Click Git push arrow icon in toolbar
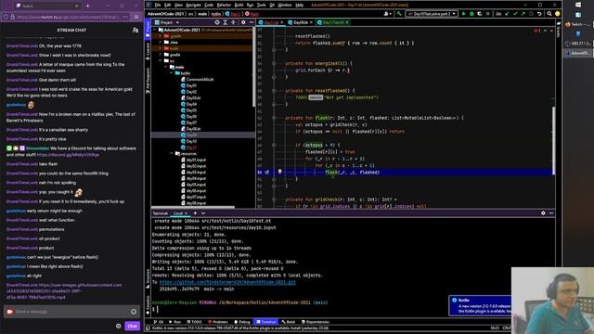Viewport: 594px width, 334px height. [523, 14]
